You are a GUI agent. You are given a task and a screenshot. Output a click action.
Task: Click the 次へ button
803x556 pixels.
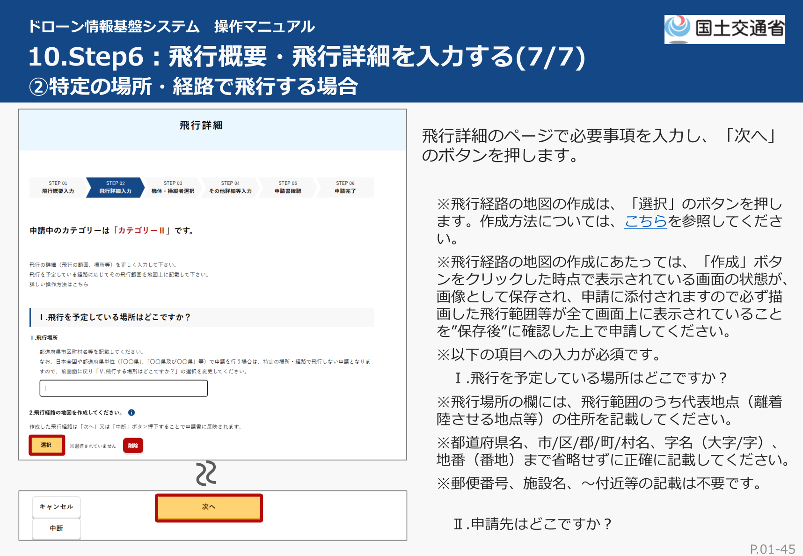(209, 507)
